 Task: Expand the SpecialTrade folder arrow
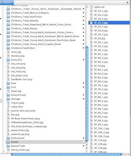click(x=83, y=146)
